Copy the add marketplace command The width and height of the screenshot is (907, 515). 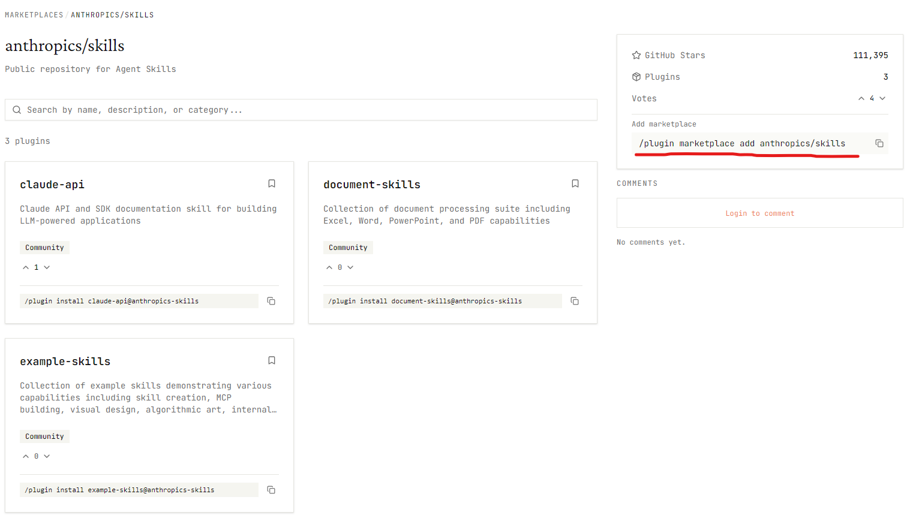[x=879, y=143]
